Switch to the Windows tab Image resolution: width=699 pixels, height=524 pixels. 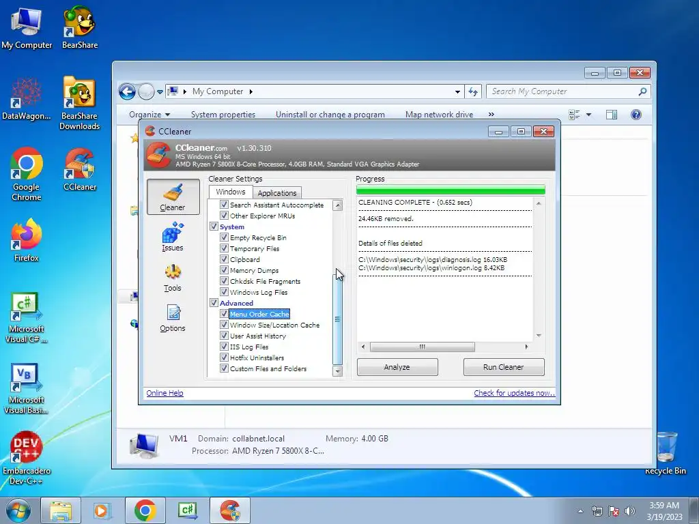[x=231, y=192]
